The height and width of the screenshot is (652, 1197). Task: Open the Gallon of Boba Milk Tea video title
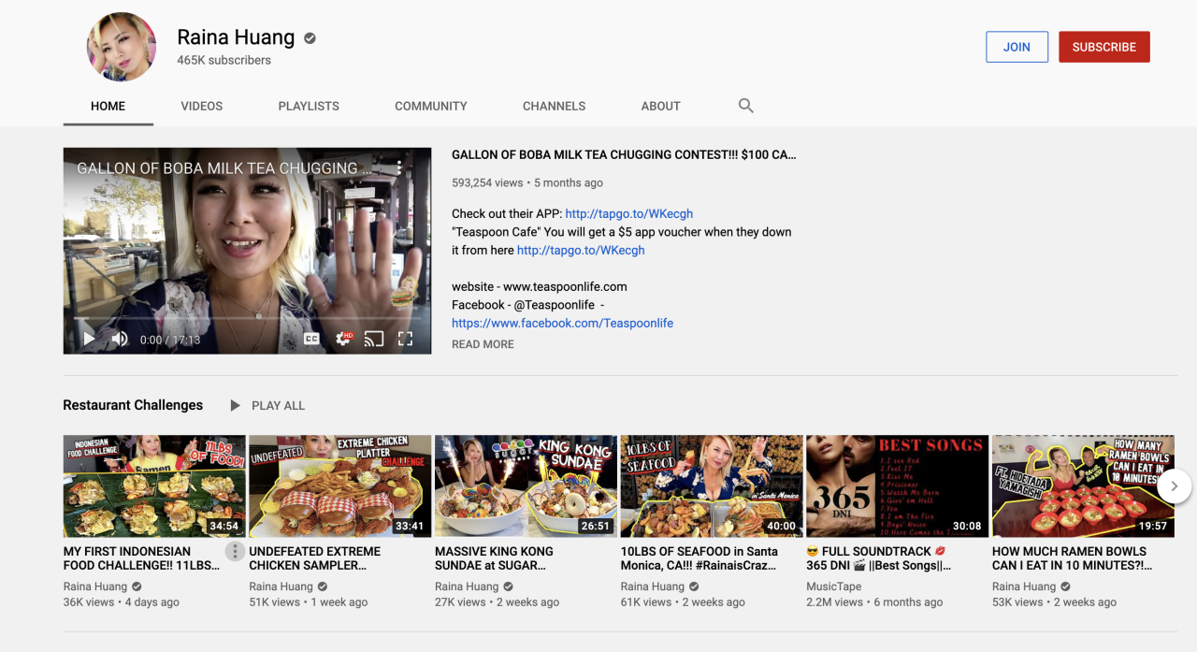624,154
